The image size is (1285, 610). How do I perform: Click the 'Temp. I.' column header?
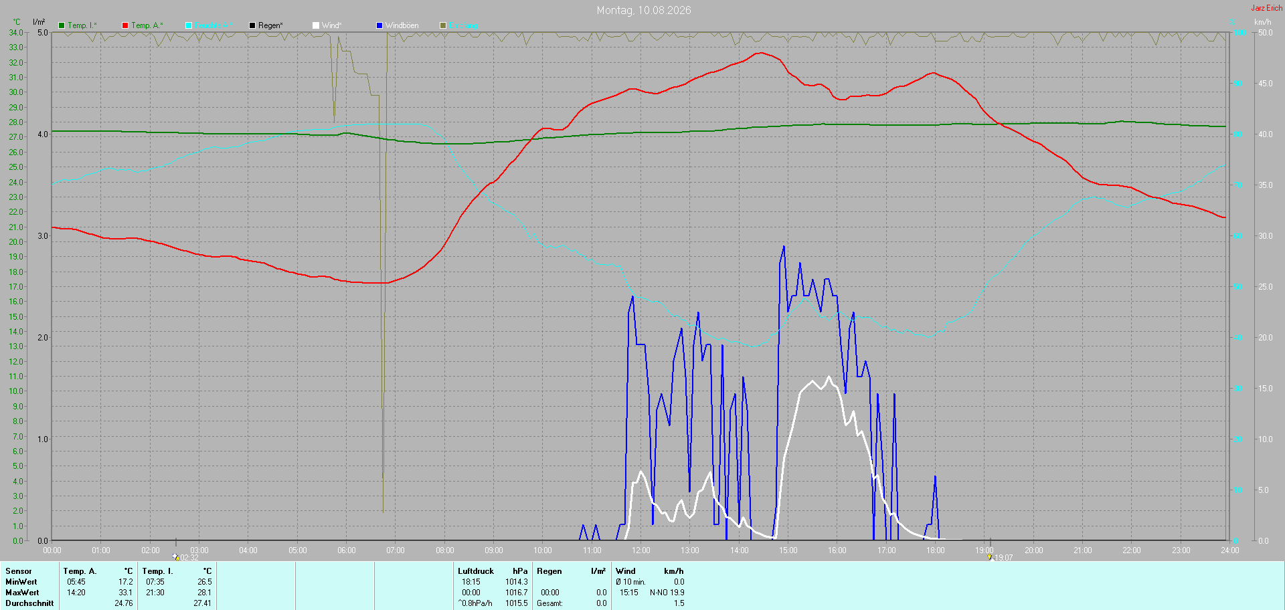158,571
